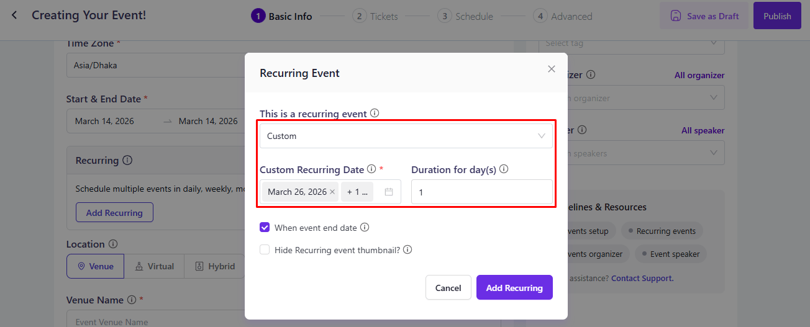Screen dimensions: 810x327
Task: Click info icon beside Duration for day(s)
Action: (504, 169)
